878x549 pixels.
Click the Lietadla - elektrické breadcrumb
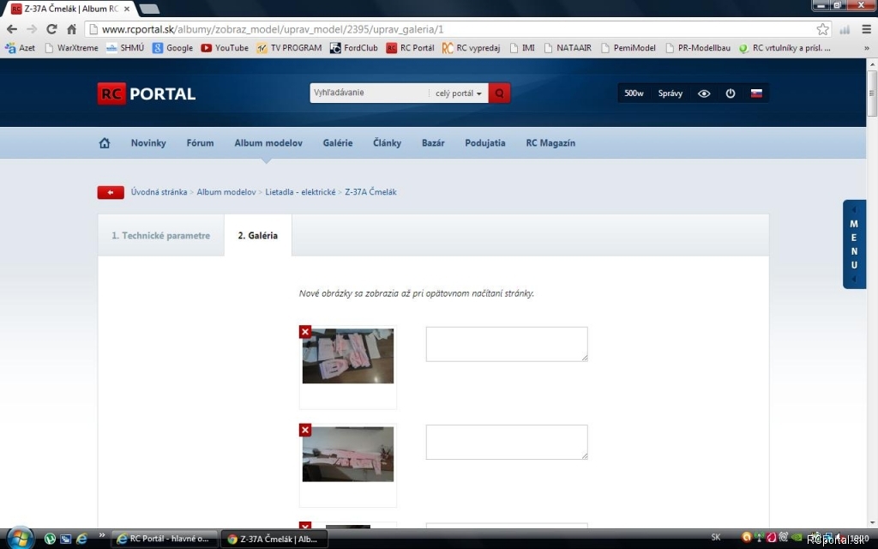click(x=300, y=192)
